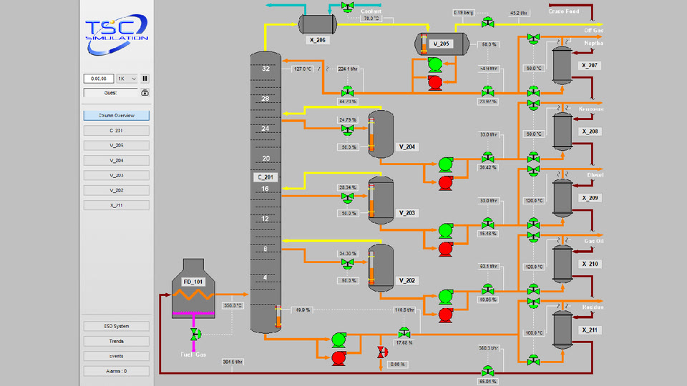
Task: Select the coolant control valve above X_206
Action: pos(348,6)
